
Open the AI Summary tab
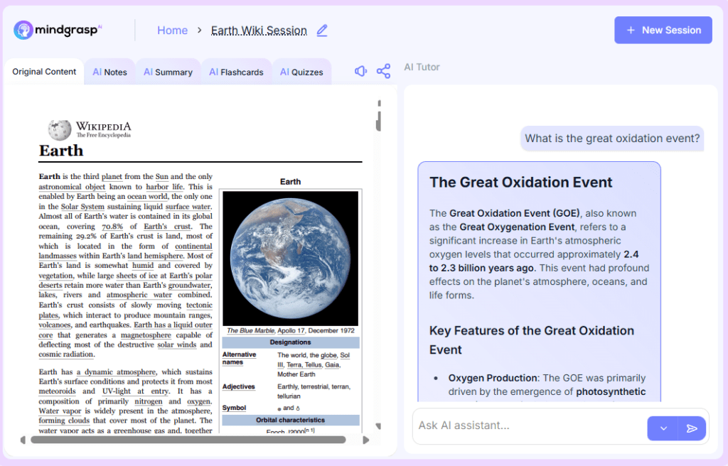168,72
